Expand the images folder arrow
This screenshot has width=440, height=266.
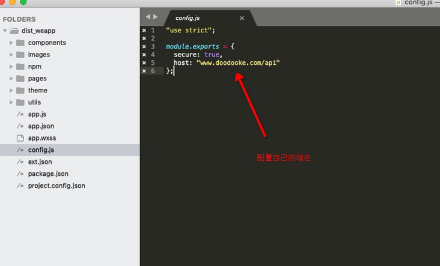[x=11, y=55]
